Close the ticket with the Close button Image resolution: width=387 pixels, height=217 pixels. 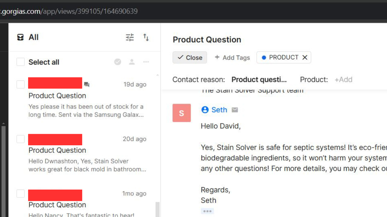pyautogui.click(x=190, y=58)
